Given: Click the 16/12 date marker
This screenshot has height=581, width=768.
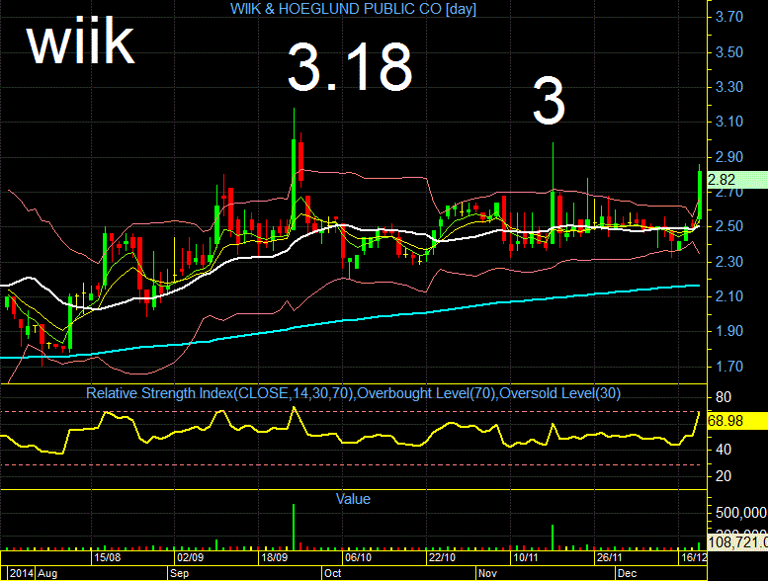Looking at the screenshot, I should coord(694,557).
